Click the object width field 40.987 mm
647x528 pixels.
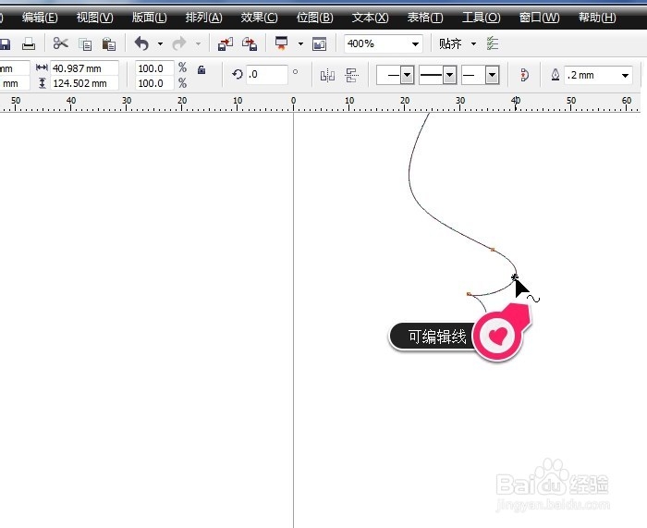[x=84, y=68]
